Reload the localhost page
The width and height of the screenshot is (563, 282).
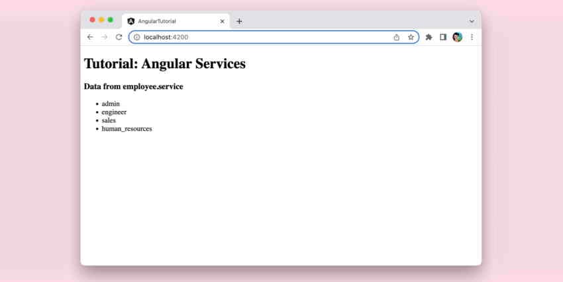click(x=119, y=37)
